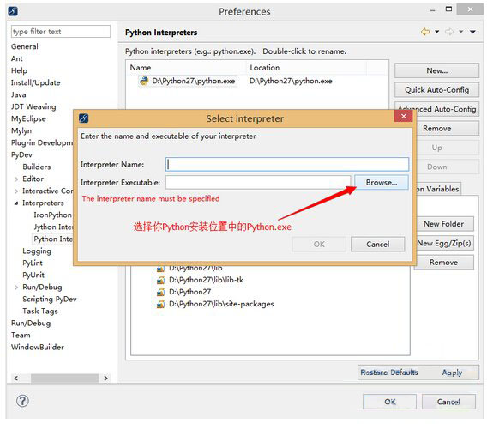This screenshot has width=487, height=424.
Task: Click the MyEclipse icon in Preferences title bar
Action: coord(13,11)
